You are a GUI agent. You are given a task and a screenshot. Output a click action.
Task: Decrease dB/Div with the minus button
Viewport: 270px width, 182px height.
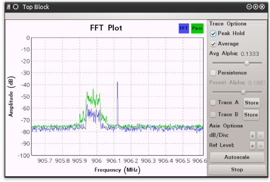click(x=260, y=136)
